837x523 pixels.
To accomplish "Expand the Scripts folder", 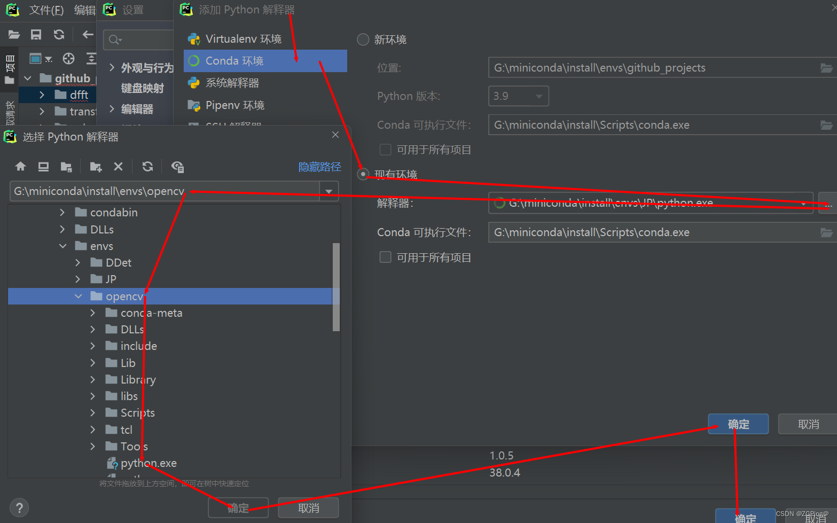I will [92, 413].
